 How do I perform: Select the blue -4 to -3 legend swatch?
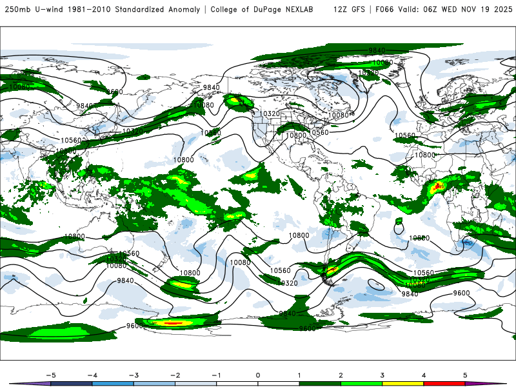click(x=113, y=384)
